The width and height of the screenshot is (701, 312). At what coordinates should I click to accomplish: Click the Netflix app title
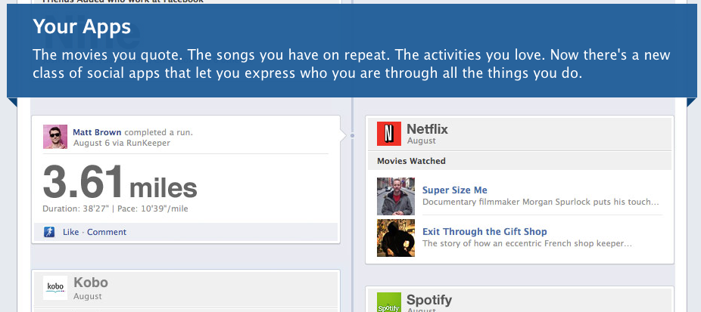[427, 129]
